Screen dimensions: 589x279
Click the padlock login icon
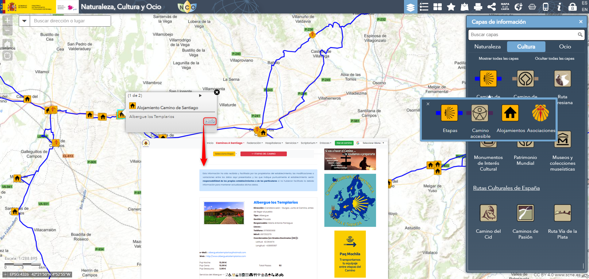pyautogui.click(x=572, y=7)
